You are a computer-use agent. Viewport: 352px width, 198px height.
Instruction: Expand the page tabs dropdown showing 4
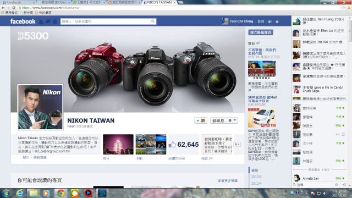237,144
